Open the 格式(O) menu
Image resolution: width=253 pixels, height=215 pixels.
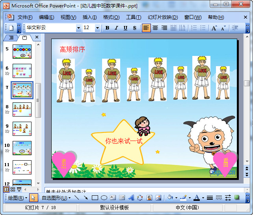(x=112, y=17)
